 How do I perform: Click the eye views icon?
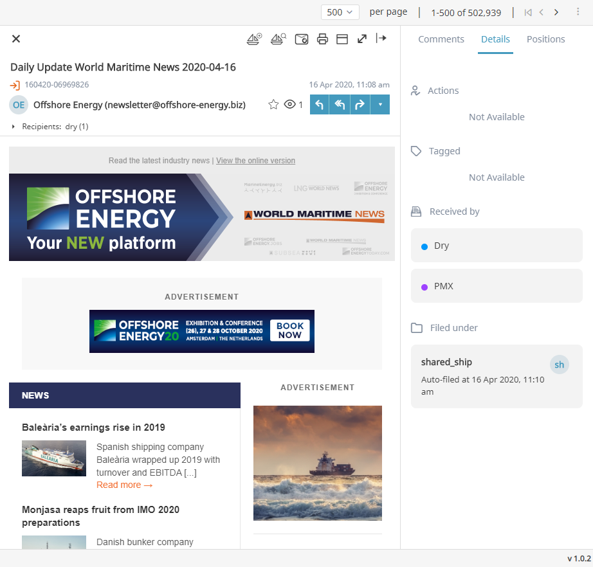289,104
